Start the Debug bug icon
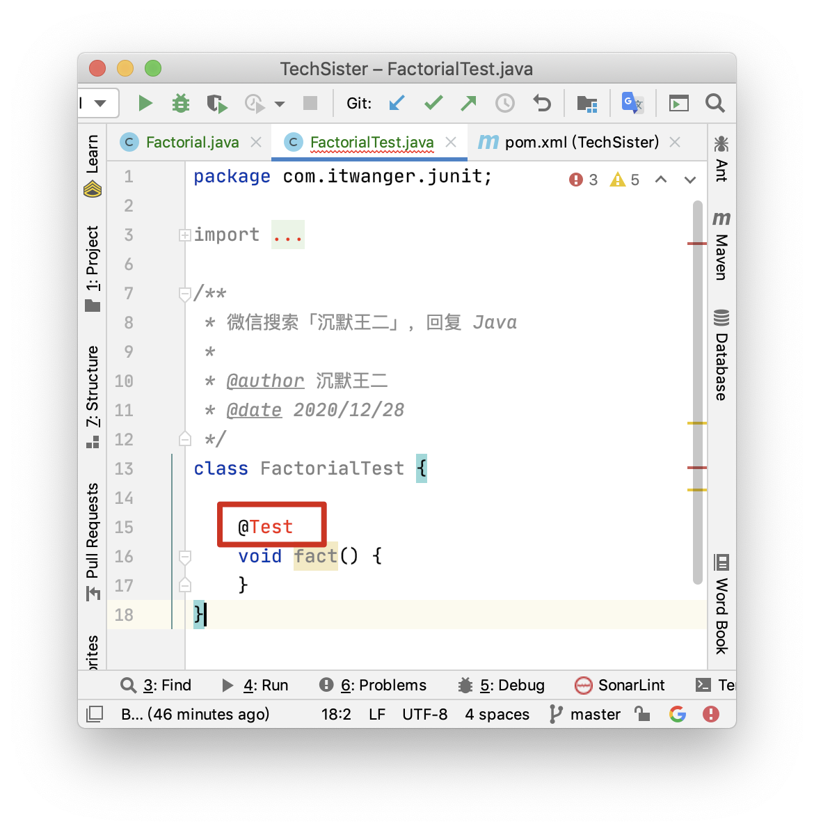 pos(181,104)
